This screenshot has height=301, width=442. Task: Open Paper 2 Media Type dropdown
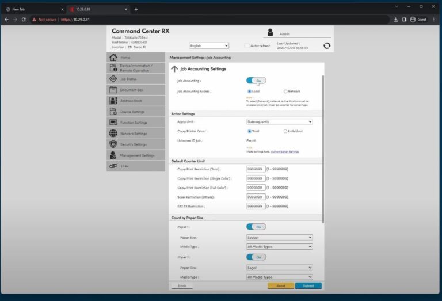(x=279, y=277)
